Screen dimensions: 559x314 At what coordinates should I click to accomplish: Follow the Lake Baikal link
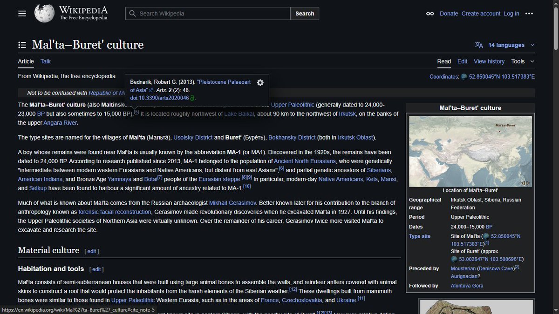coord(239,114)
